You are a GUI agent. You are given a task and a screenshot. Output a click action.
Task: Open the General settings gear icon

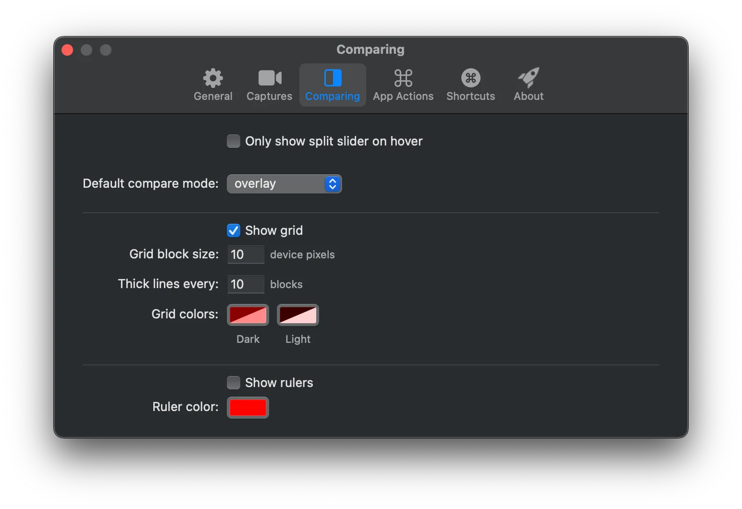pyautogui.click(x=213, y=78)
